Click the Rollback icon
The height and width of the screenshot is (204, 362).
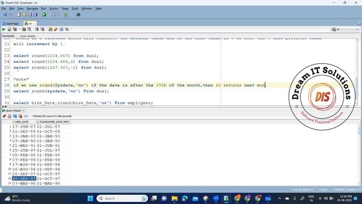point(42,29)
